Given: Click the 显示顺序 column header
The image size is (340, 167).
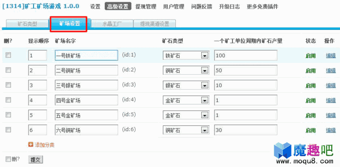Looking at the screenshot, I should point(39,41).
